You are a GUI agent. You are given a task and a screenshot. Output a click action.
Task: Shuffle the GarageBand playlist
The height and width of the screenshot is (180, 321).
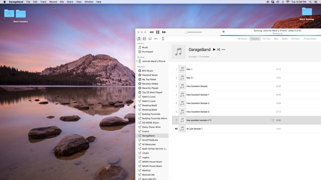pyautogui.click(x=219, y=49)
